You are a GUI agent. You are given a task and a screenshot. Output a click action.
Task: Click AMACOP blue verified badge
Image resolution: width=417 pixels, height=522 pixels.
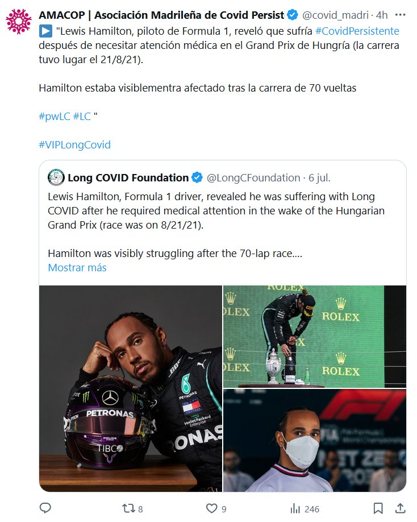293,14
